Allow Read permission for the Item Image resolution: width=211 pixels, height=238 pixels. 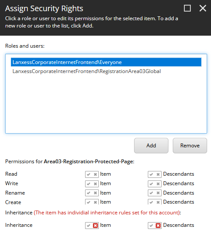(89, 174)
